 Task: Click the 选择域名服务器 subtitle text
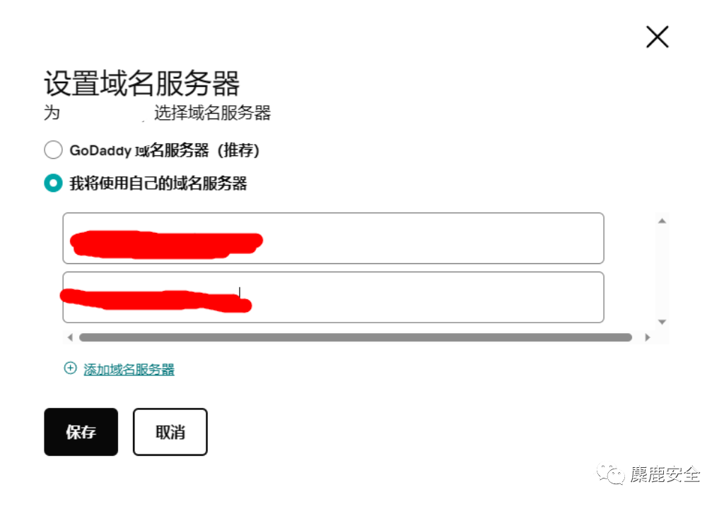coord(212,113)
